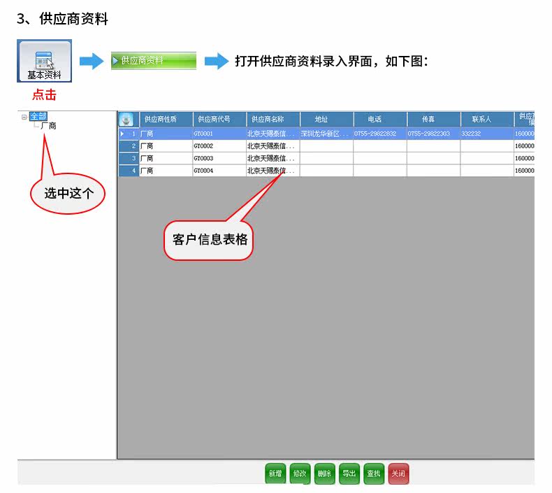Screen dimensions: 552x493
Task: Select row header number 4
Action: [x=129, y=171]
